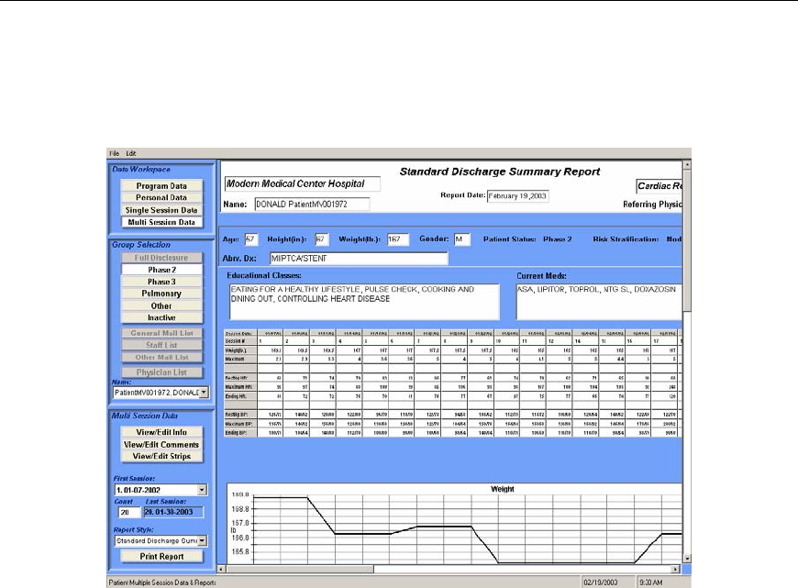Click the Print Report button
The height and width of the screenshot is (588, 798).
[x=161, y=557]
